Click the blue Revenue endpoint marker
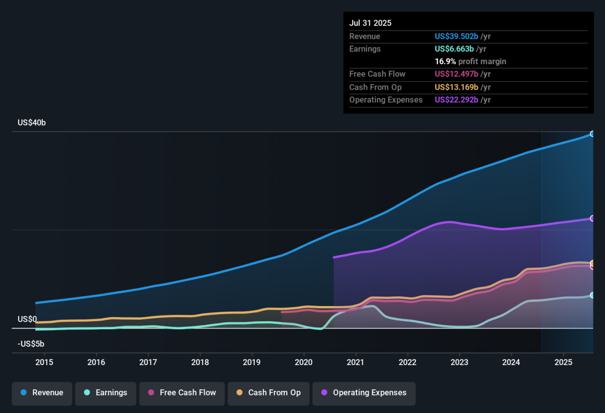This screenshot has width=605, height=413. (592, 134)
